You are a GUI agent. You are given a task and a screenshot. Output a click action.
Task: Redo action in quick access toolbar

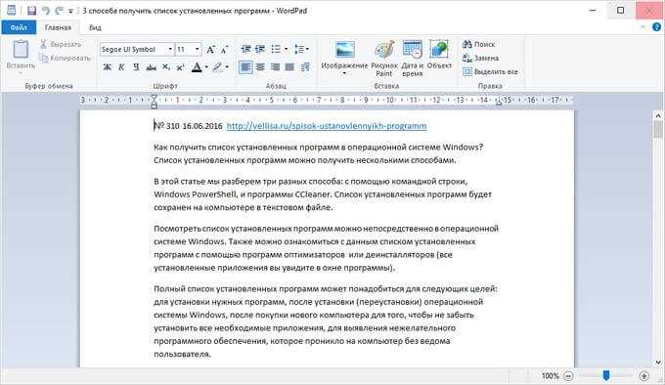pyautogui.click(x=59, y=11)
